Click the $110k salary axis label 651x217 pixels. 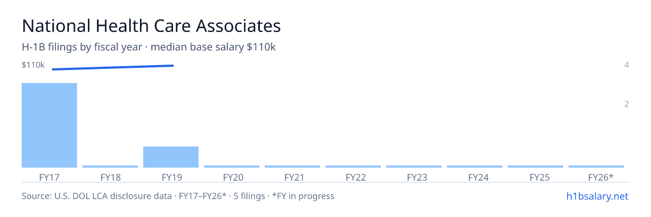point(33,65)
